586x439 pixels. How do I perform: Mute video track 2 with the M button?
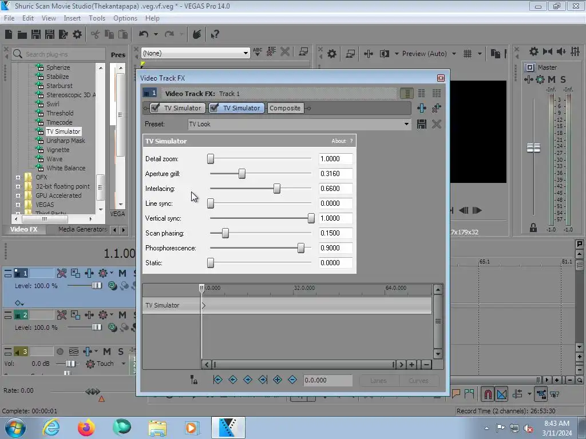click(x=122, y=315)
